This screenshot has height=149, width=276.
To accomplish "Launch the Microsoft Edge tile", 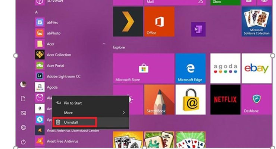I will (191, 68).
